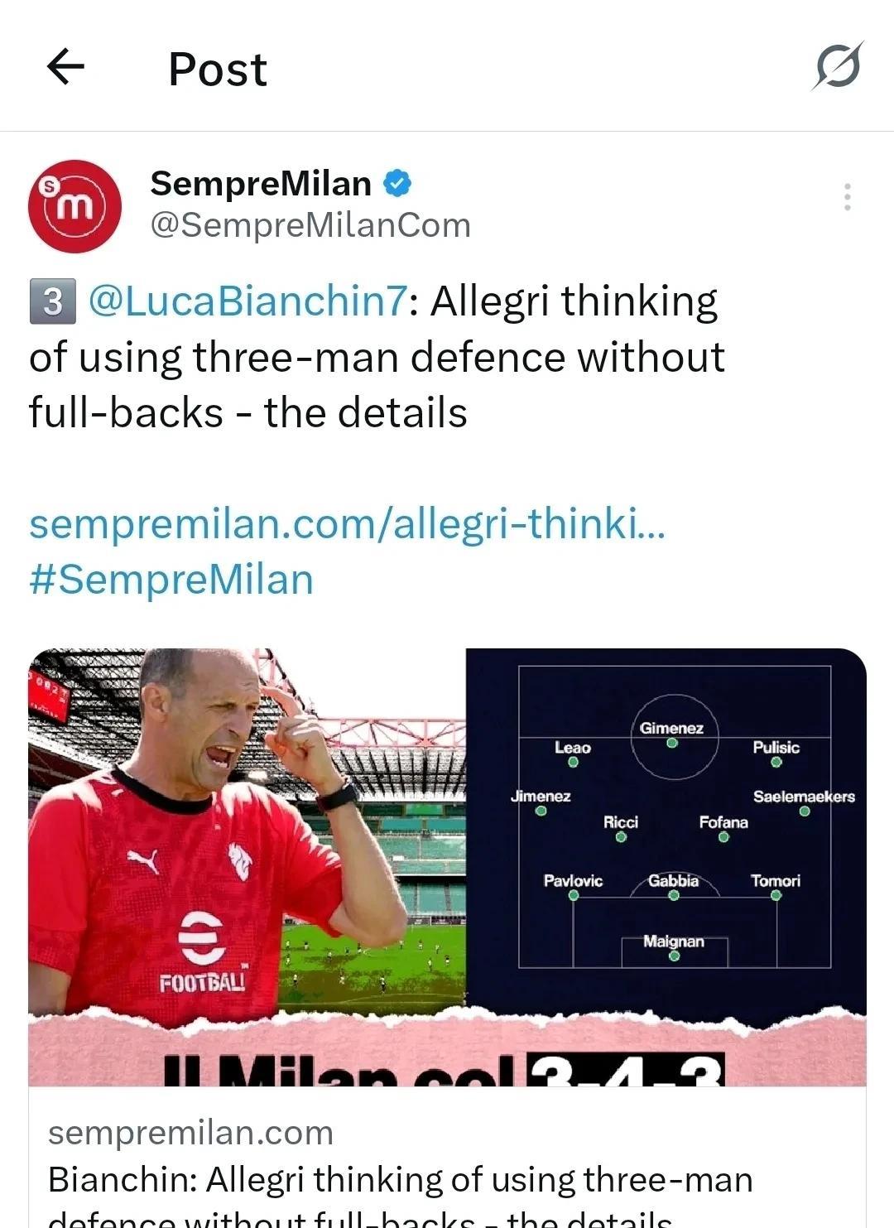Open the three-dot post options menu
The image size is (894, 1228).
pyautogui.click(x=847, y=197)
